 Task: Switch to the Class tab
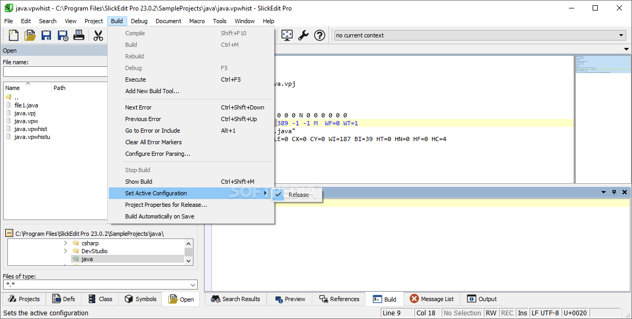pyautogui.click(x=100, y=299)
